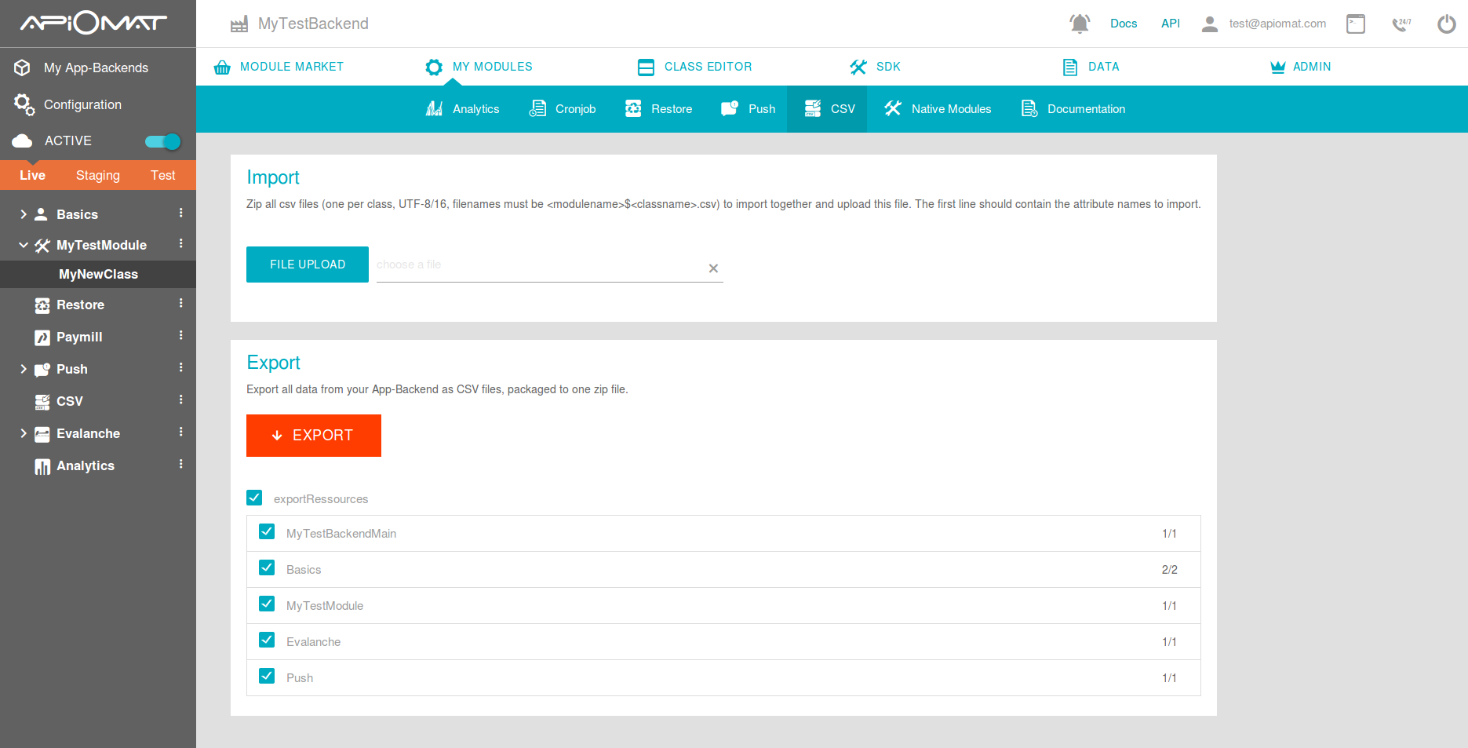Switch to the Staging environment tab

click(98, 175)
